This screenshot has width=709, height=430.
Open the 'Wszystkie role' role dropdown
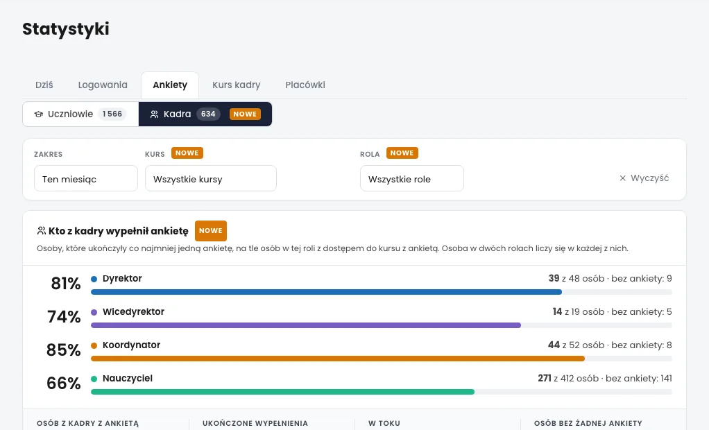click(x=412, y=178)
